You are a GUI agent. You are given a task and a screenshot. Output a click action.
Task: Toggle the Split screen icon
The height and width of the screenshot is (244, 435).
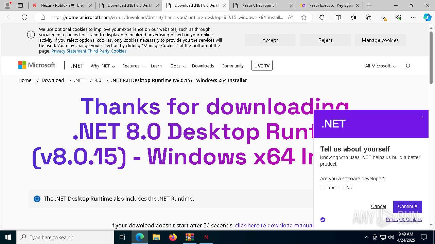(338, 17)
